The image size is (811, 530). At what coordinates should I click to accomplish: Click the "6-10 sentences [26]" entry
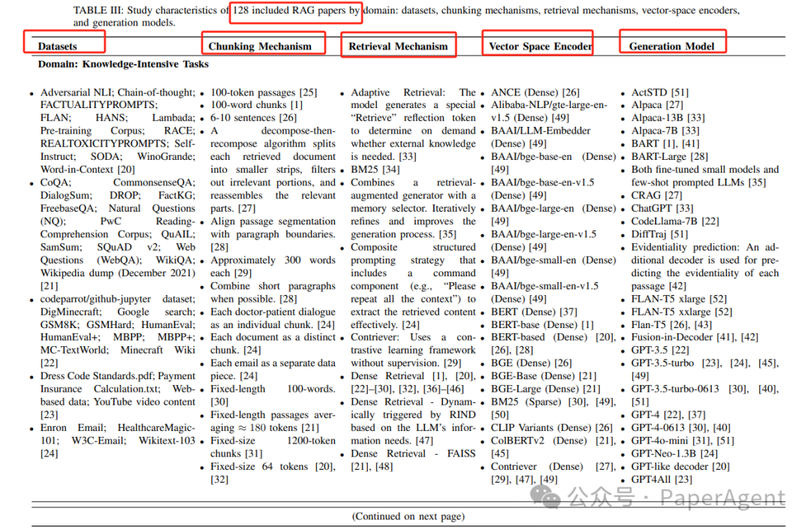click(254, 118)
